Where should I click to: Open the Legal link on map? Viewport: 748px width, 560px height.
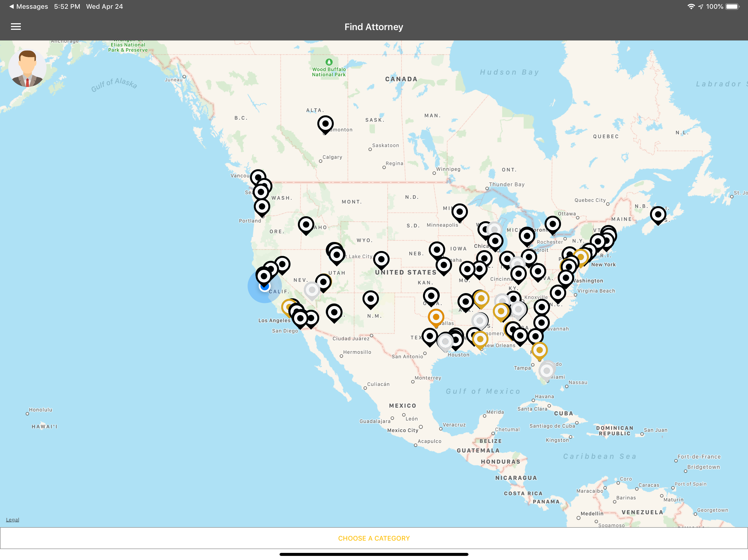click(x=13, y=520)
